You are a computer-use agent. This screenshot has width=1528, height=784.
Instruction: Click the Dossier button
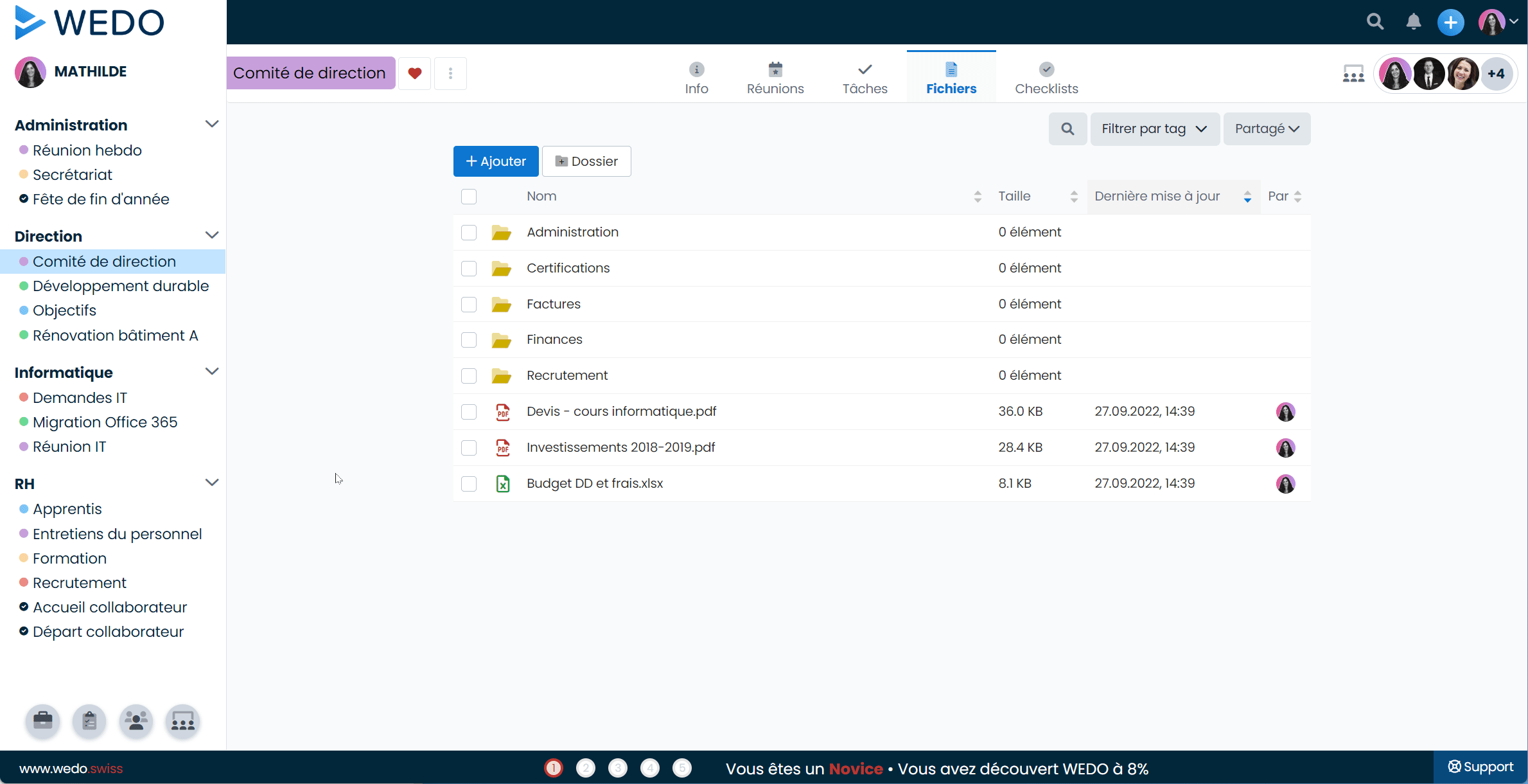coord(586,161)
